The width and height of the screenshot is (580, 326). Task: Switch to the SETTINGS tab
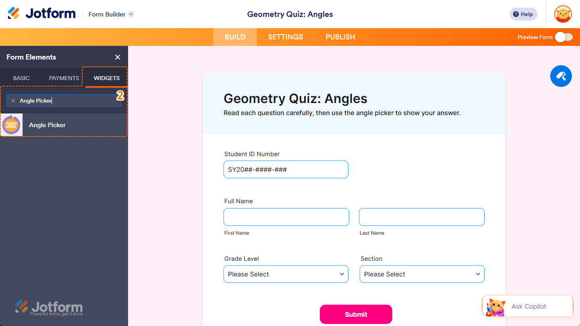(285, 37)
